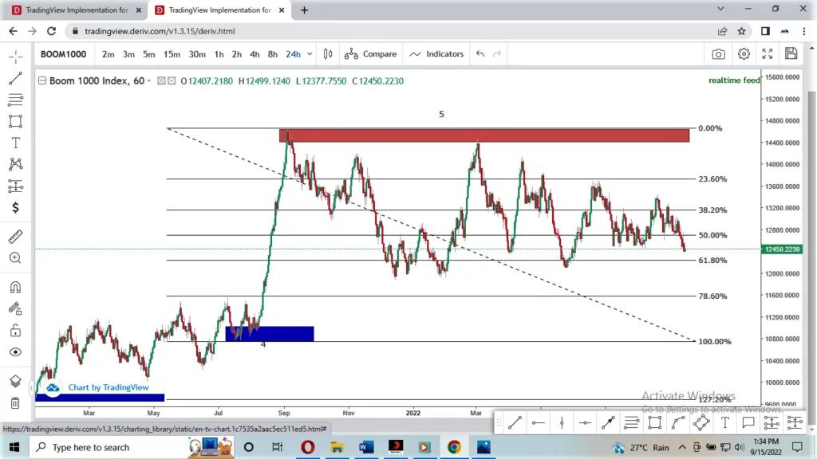This screenshot has width=817, height=459.
Task: Take a chart snapshot with camera icon
Action: 719,54
